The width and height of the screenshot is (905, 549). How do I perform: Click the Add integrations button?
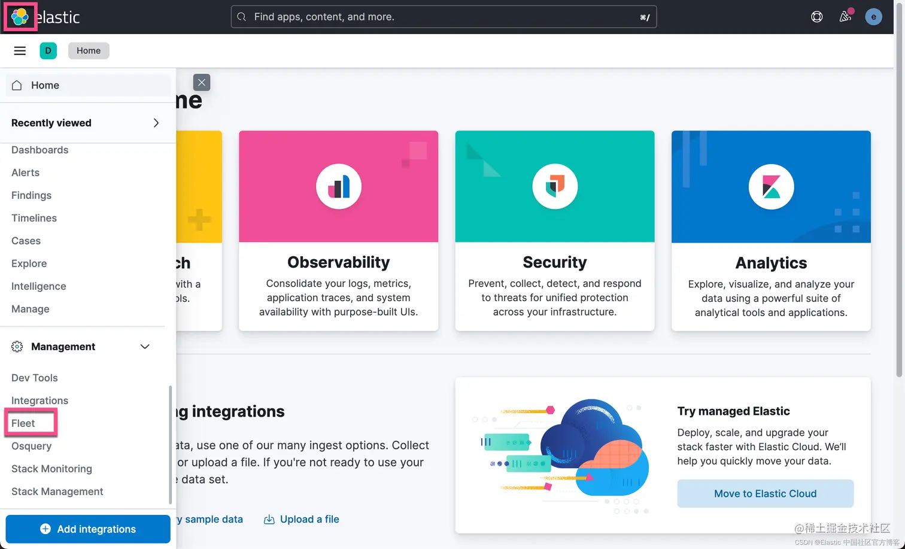[88, 529]
